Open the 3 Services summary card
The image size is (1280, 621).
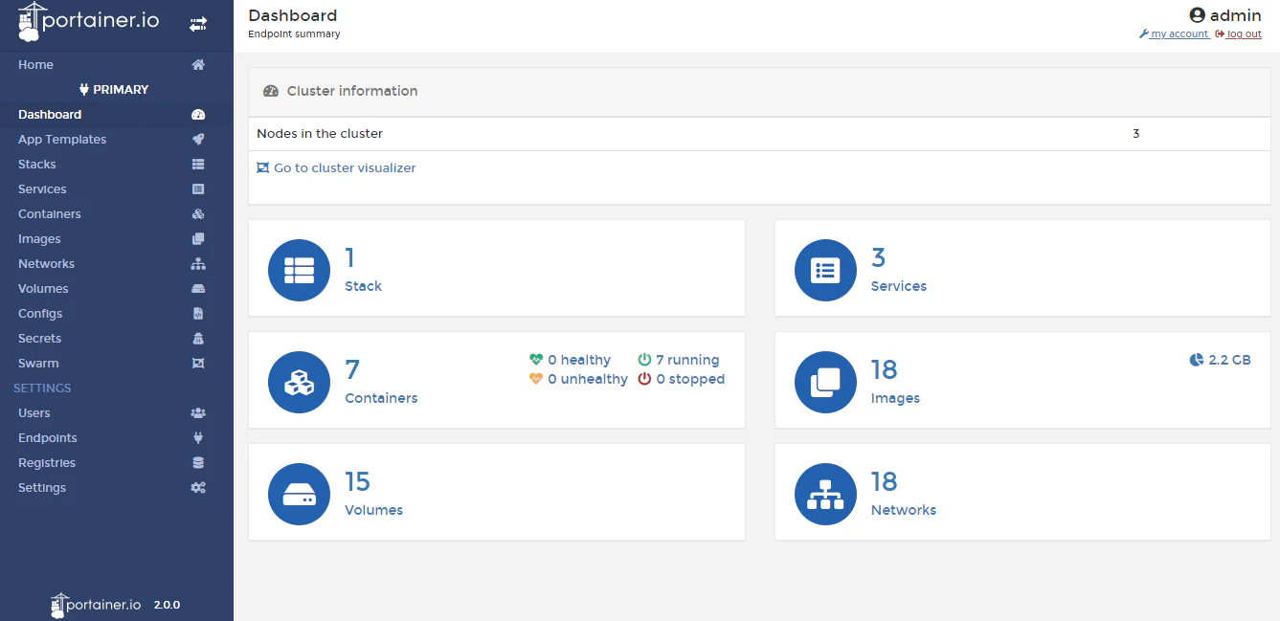(1022, 268)
